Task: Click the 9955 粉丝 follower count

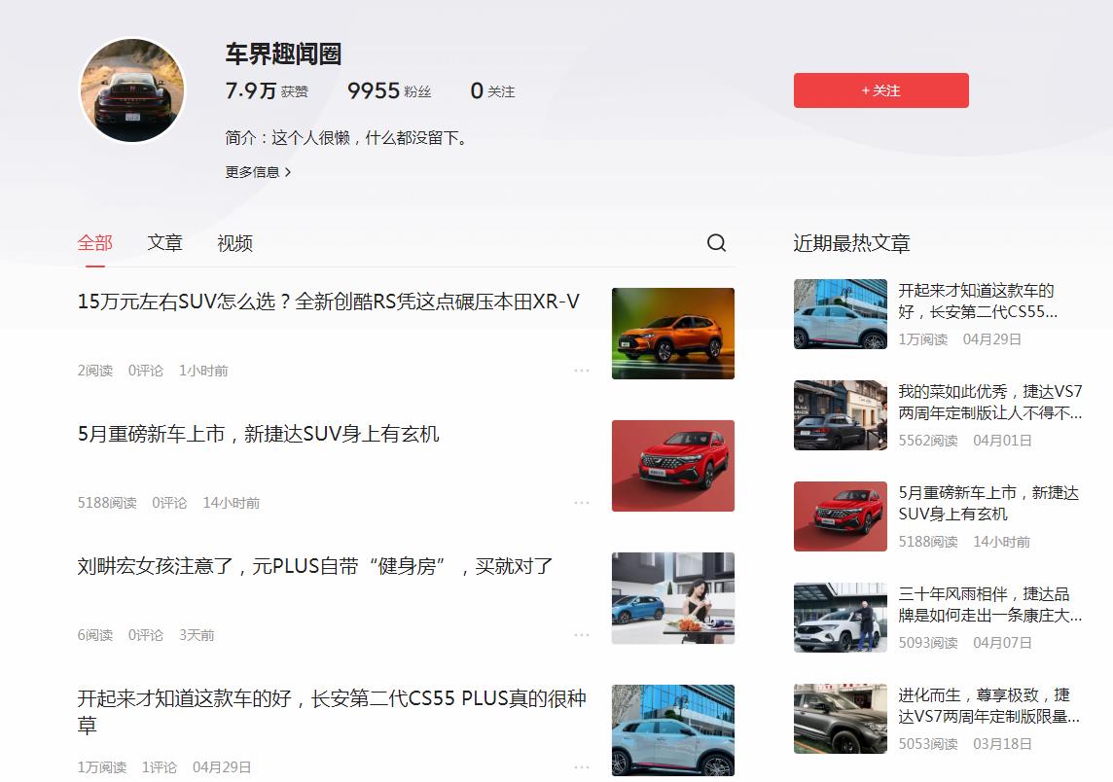Action: click(x=389, y=90)
